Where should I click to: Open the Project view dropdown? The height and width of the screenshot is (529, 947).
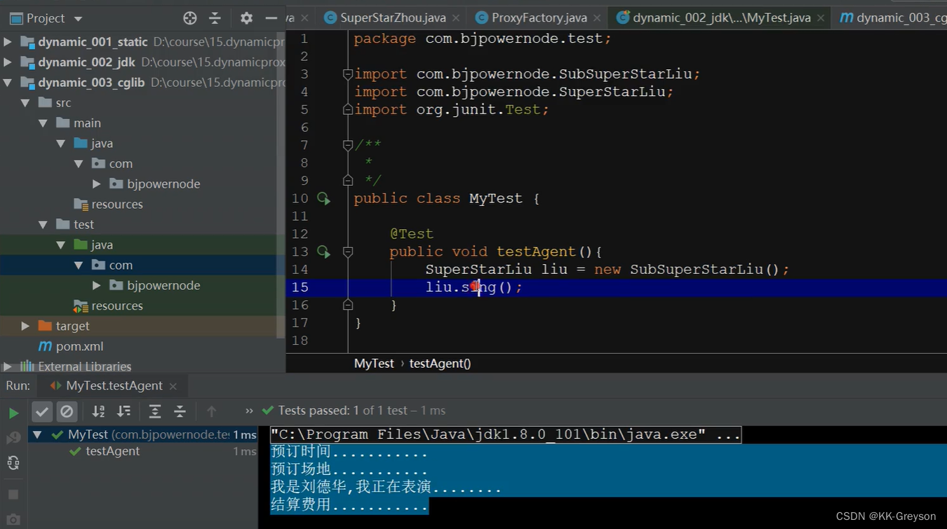pos(78,18)
